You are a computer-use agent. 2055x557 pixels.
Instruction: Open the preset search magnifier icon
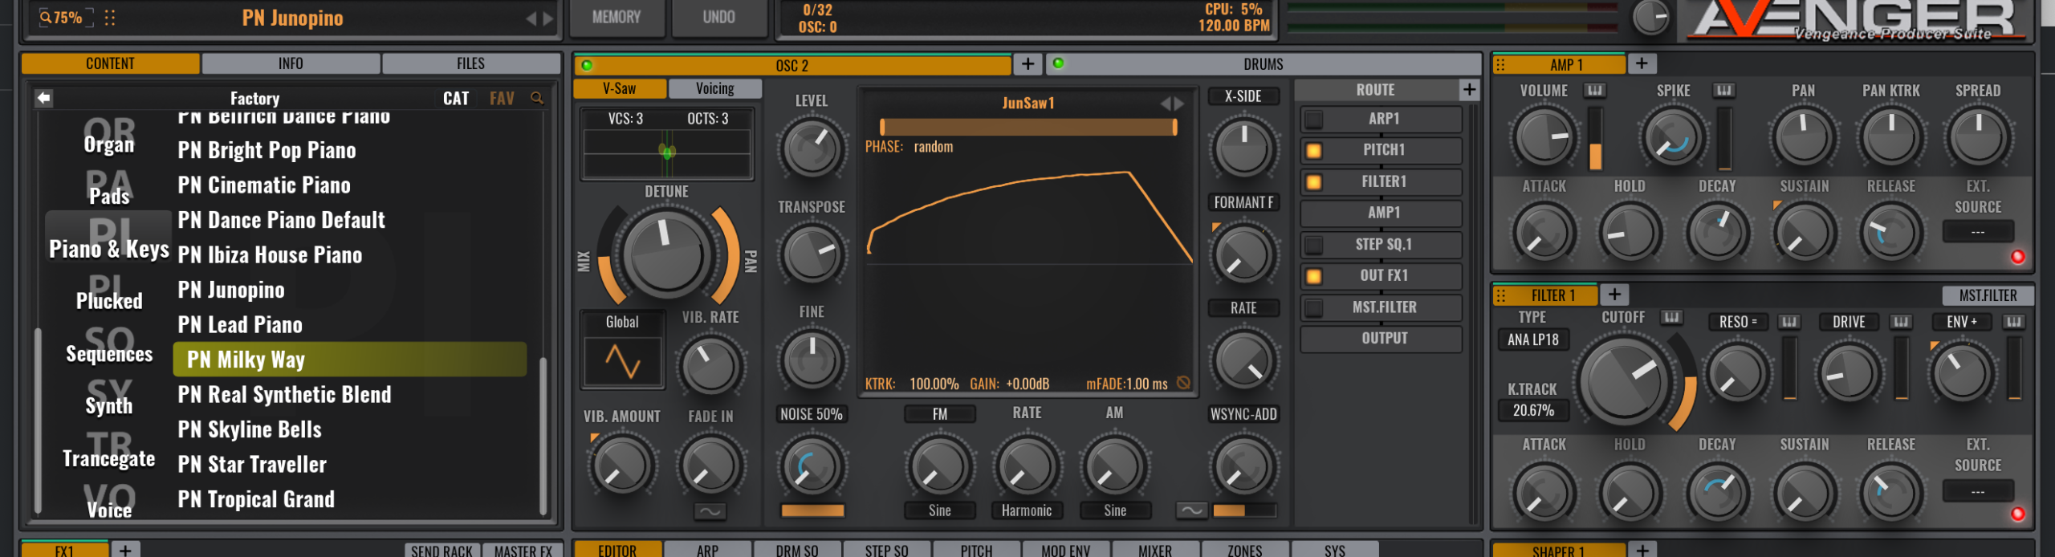pyautogui.click(x=537, y=98)
